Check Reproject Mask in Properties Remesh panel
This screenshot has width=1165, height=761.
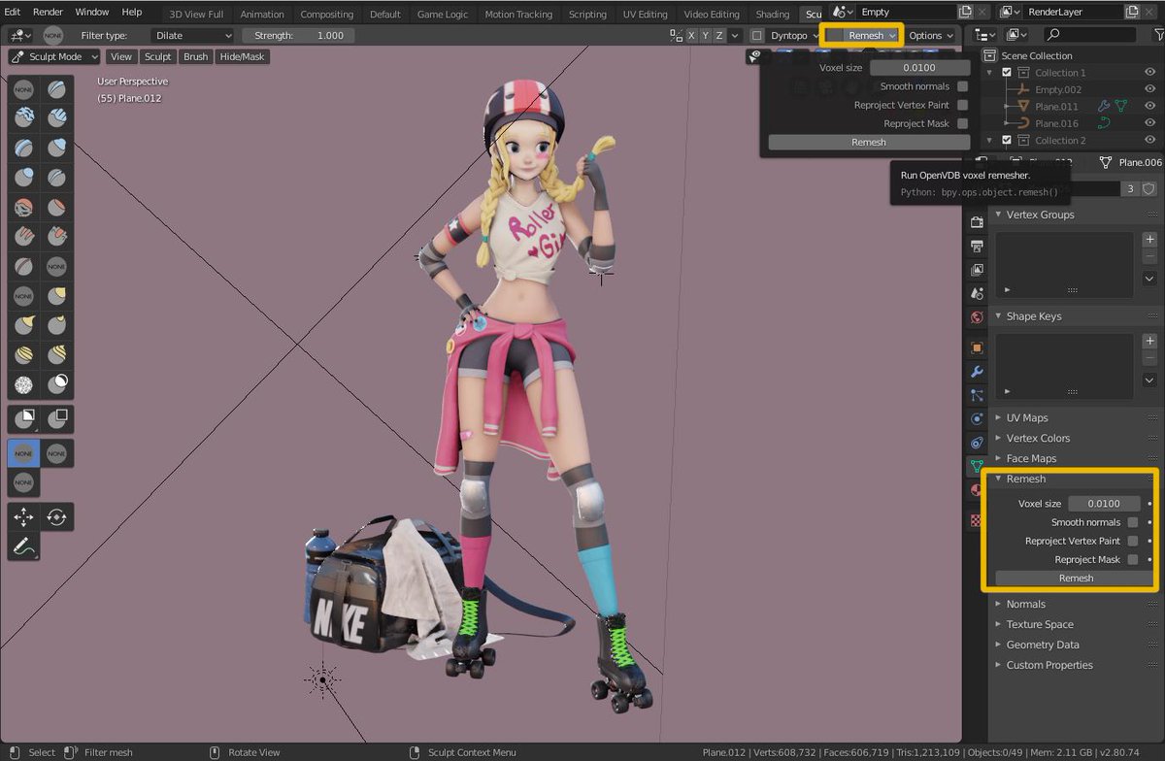click(1133, 559)
